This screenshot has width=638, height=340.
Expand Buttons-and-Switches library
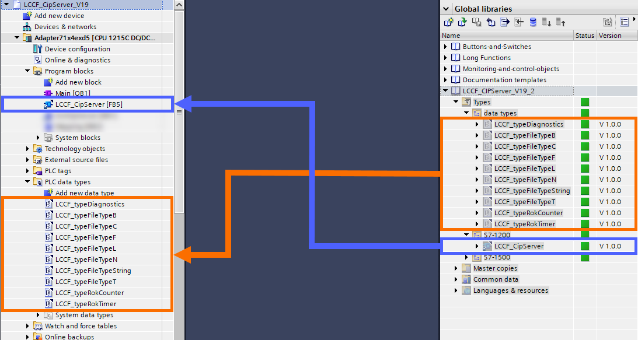coord(445,47)
